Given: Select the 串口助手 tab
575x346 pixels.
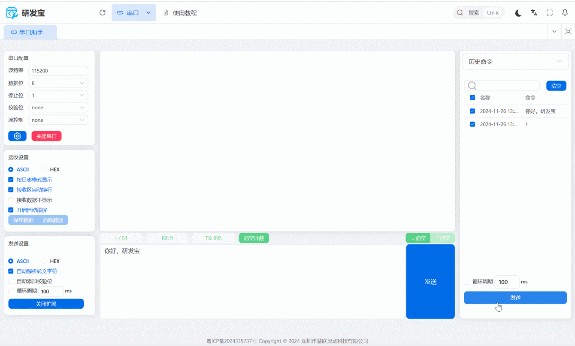Looking at the screenshot, I should click(x=30, y=32).
